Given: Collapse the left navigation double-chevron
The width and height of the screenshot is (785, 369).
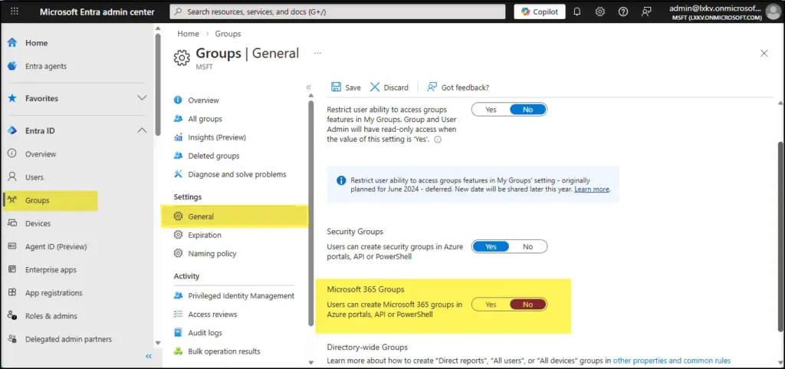Looking at the screenshot, I should pos(149,357).
